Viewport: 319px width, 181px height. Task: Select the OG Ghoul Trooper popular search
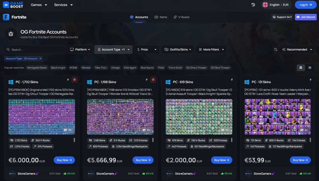[x=196, y=67]
